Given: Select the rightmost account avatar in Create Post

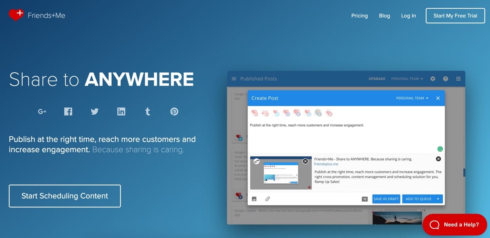Looking at the screenshot, I should [x=329, y=113].
